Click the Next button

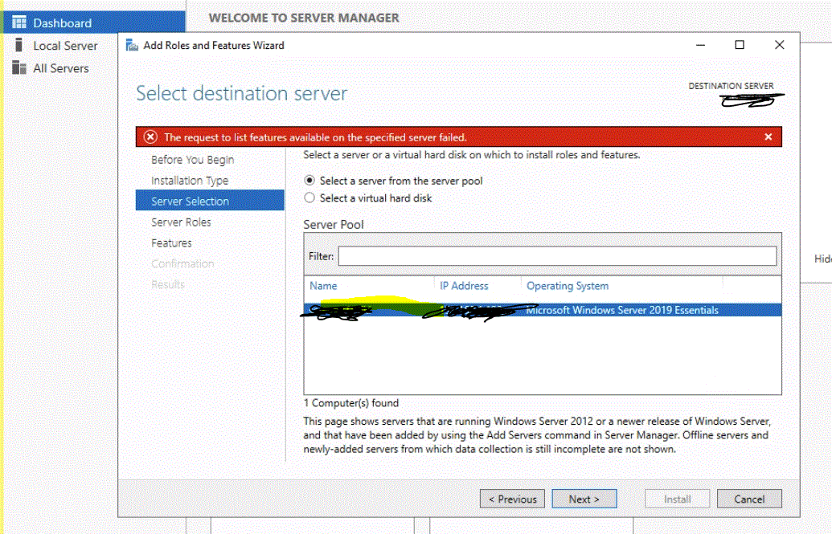click(584, 499)
